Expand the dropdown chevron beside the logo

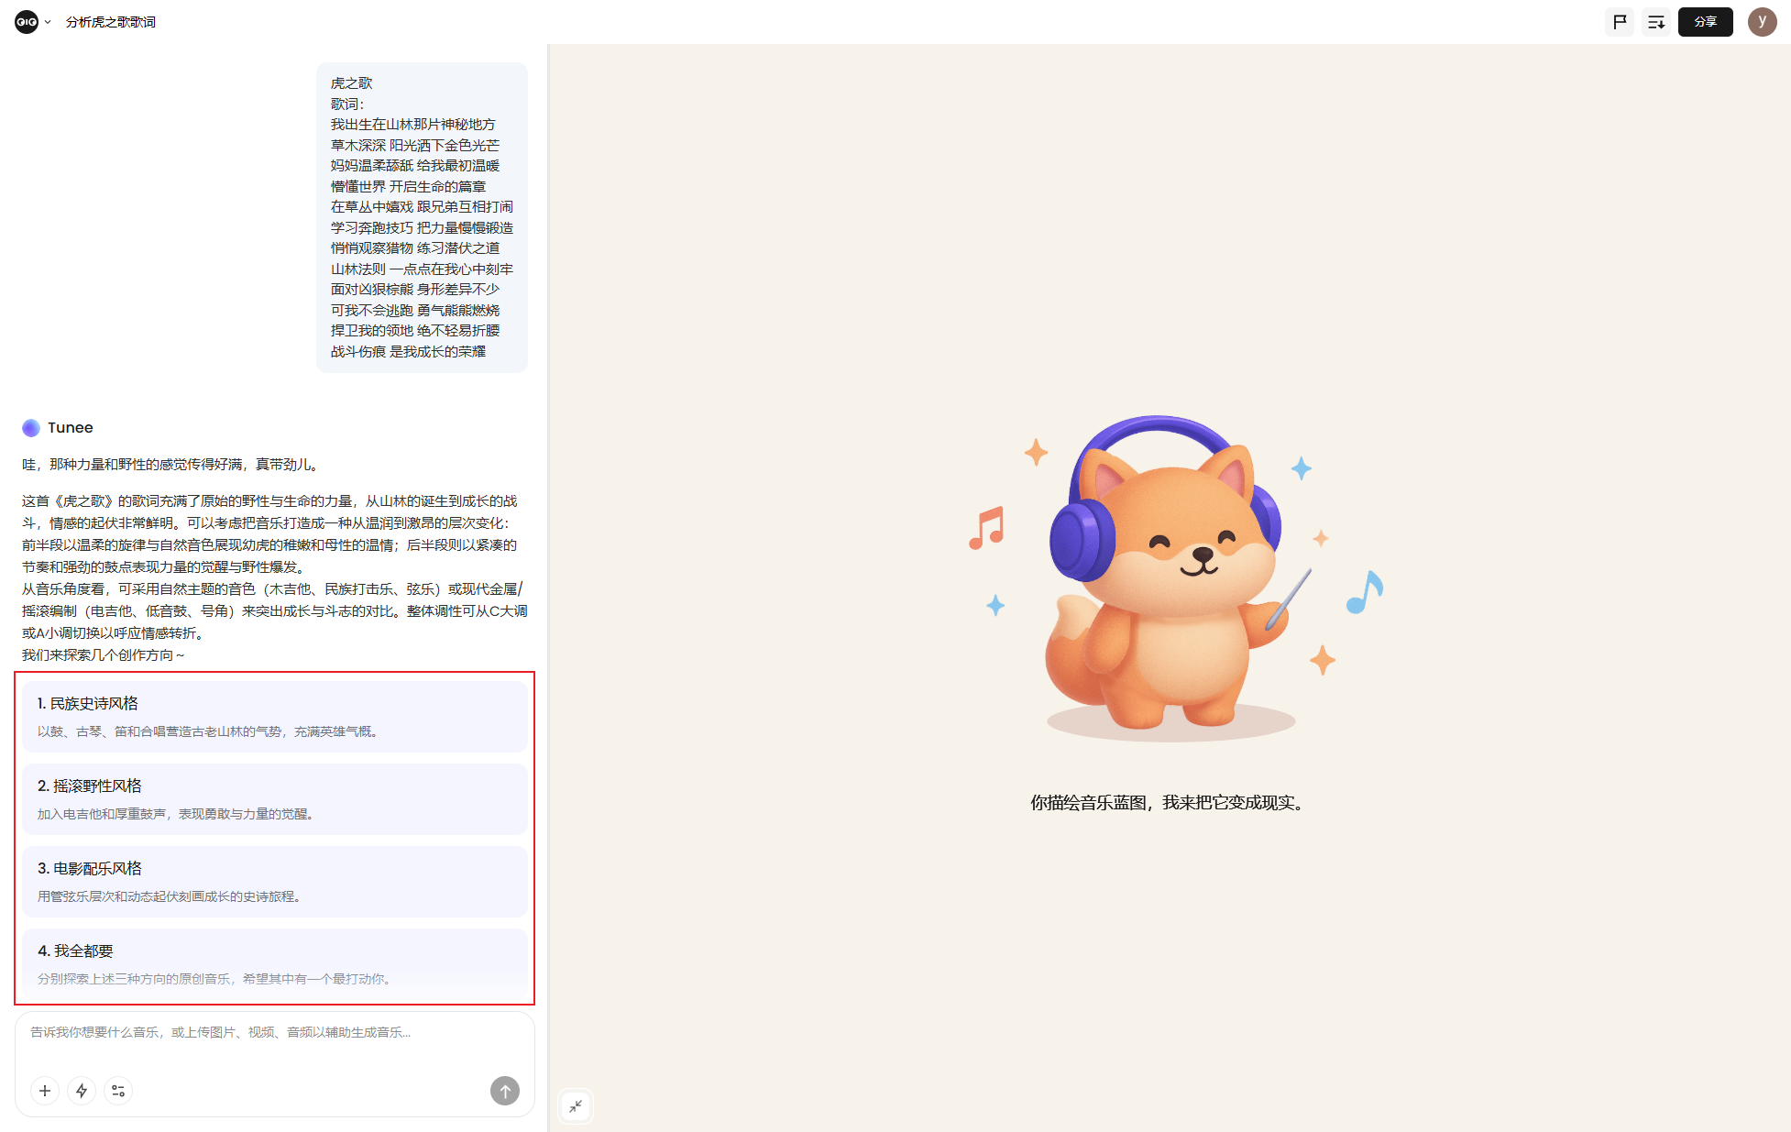(48, 22)
